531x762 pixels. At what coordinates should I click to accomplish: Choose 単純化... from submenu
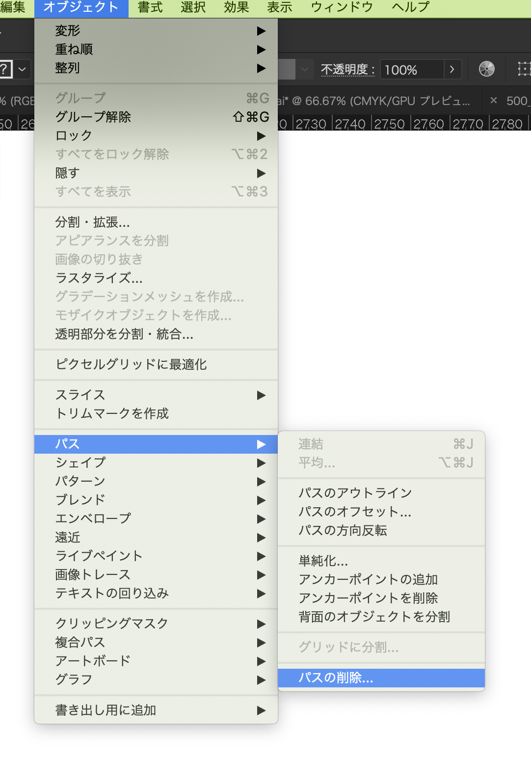point(381,561)
